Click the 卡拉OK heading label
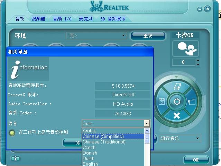 (x=185, y=35)
